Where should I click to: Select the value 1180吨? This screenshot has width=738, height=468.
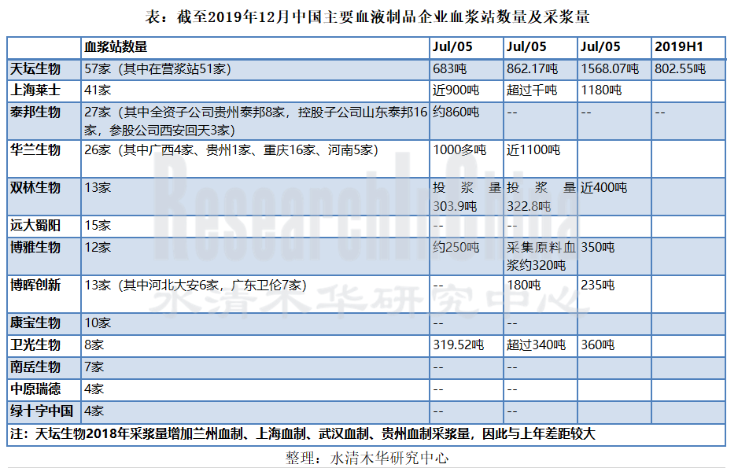tap(601, 90)
